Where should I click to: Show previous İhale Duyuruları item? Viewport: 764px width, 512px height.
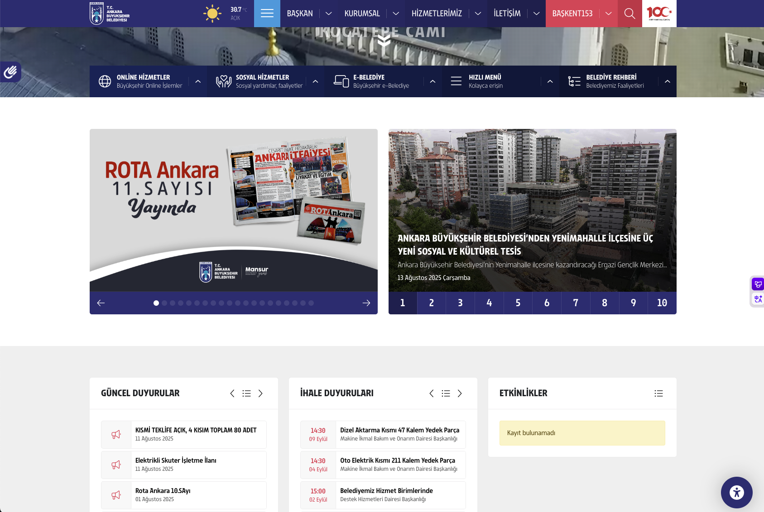pos(432,393)
